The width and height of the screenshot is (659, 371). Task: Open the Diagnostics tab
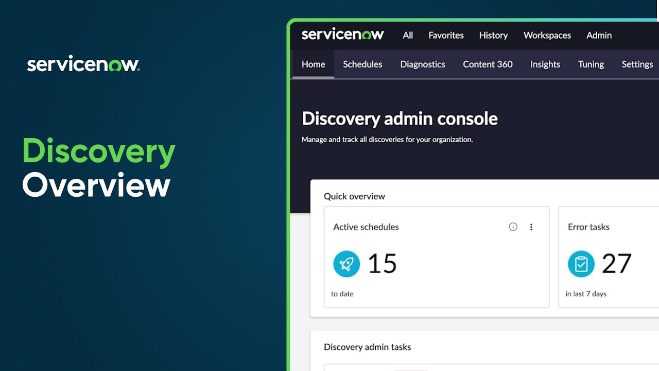422,64
